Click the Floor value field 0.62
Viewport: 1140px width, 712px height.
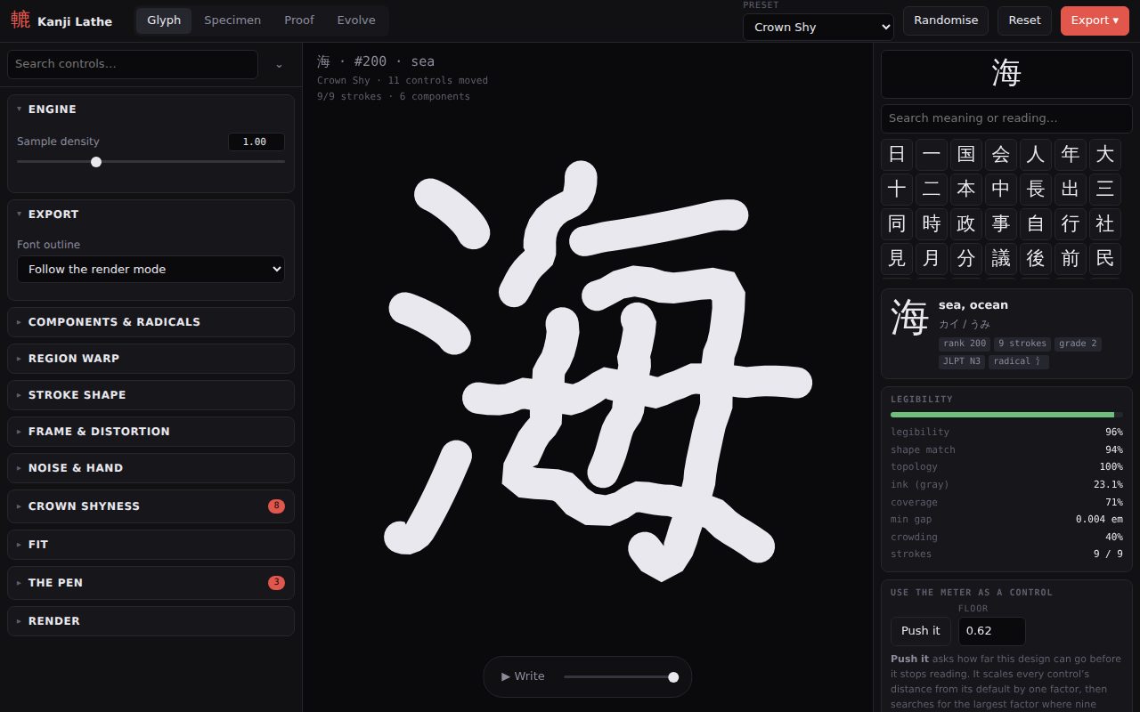[991, 631]
